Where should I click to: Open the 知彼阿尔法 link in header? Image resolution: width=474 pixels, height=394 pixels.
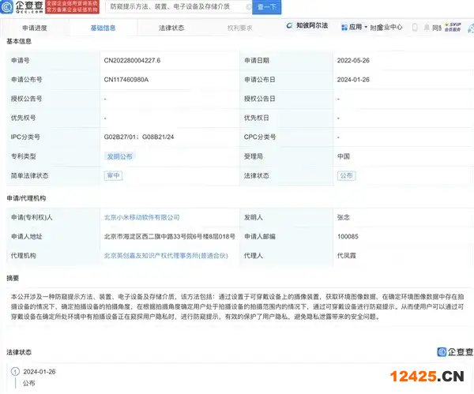312,26
